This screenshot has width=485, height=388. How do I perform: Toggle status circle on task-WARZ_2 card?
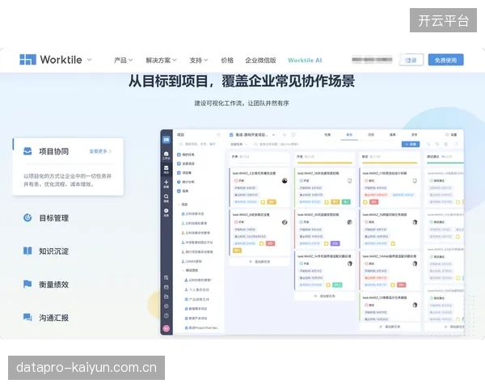(236, 180)
